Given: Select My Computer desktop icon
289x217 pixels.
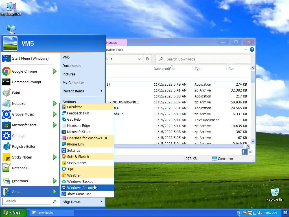Looking at the screenshot, I should pyautogui.click(x=11, y=8).
